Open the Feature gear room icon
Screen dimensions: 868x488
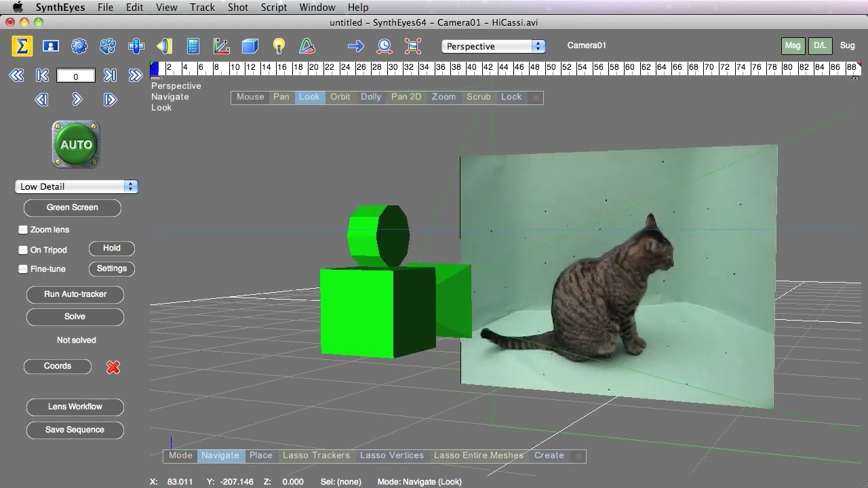(79, 46)
